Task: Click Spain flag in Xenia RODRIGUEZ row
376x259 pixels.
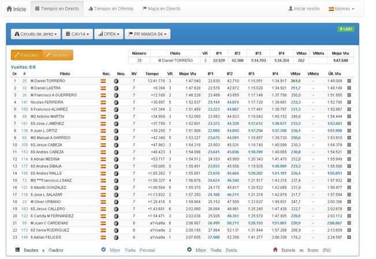Action: tap(103, 230)
